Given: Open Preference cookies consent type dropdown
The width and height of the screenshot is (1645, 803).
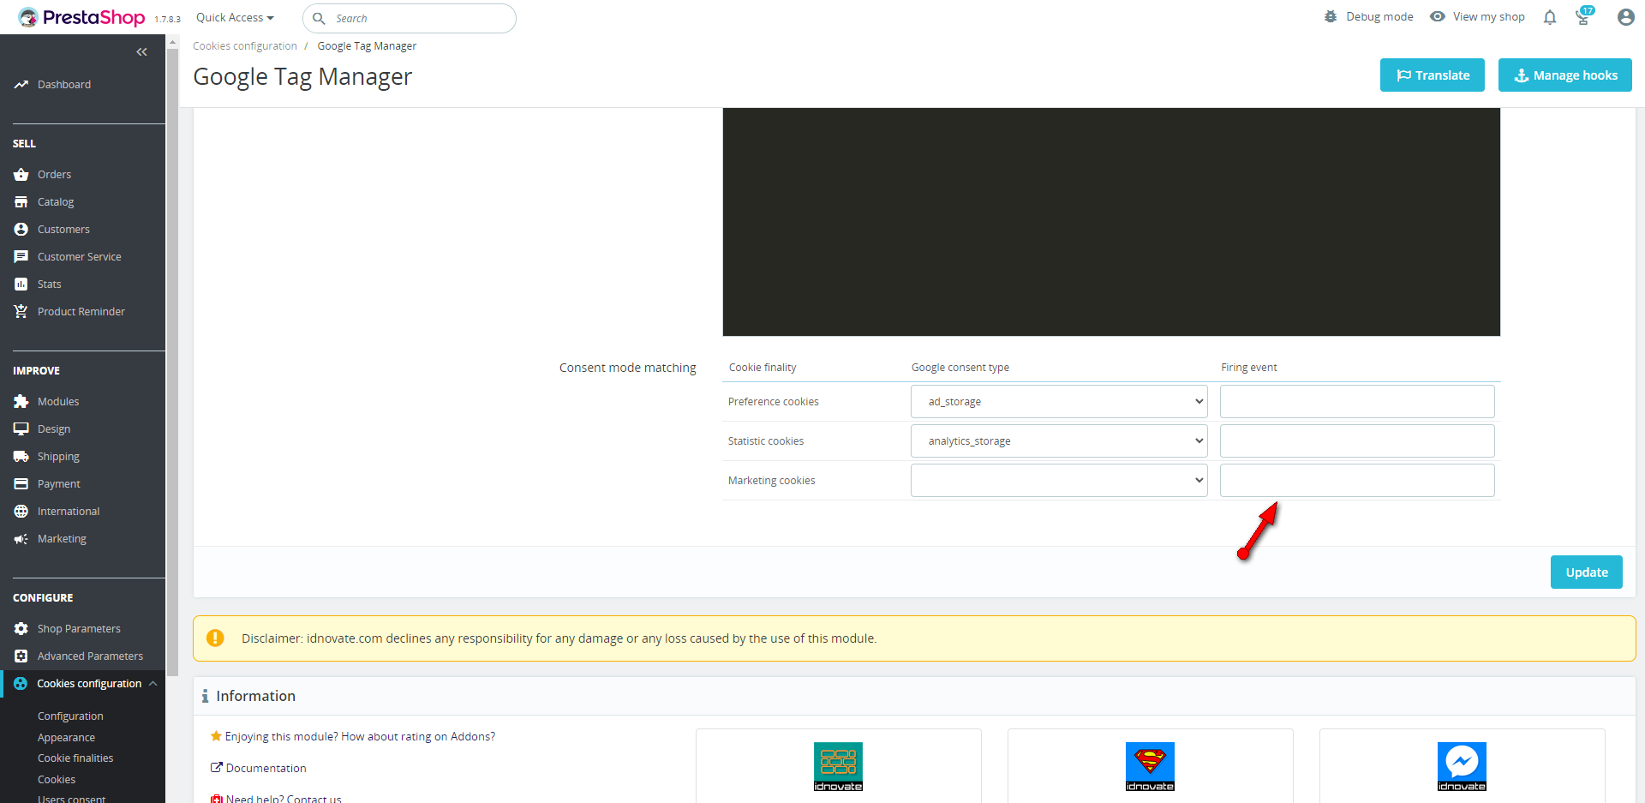Looking at the screenshot, I should (x=1059, y=402).
